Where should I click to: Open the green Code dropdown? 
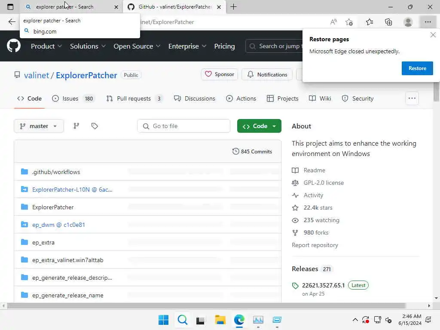click(x=259, y=126)
